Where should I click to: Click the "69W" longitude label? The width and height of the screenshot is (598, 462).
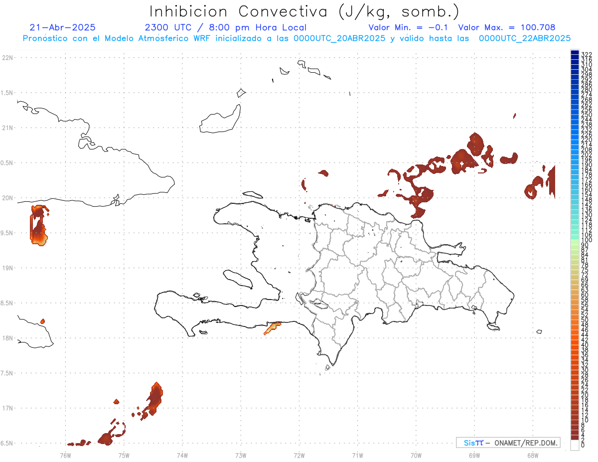(474, 455)
